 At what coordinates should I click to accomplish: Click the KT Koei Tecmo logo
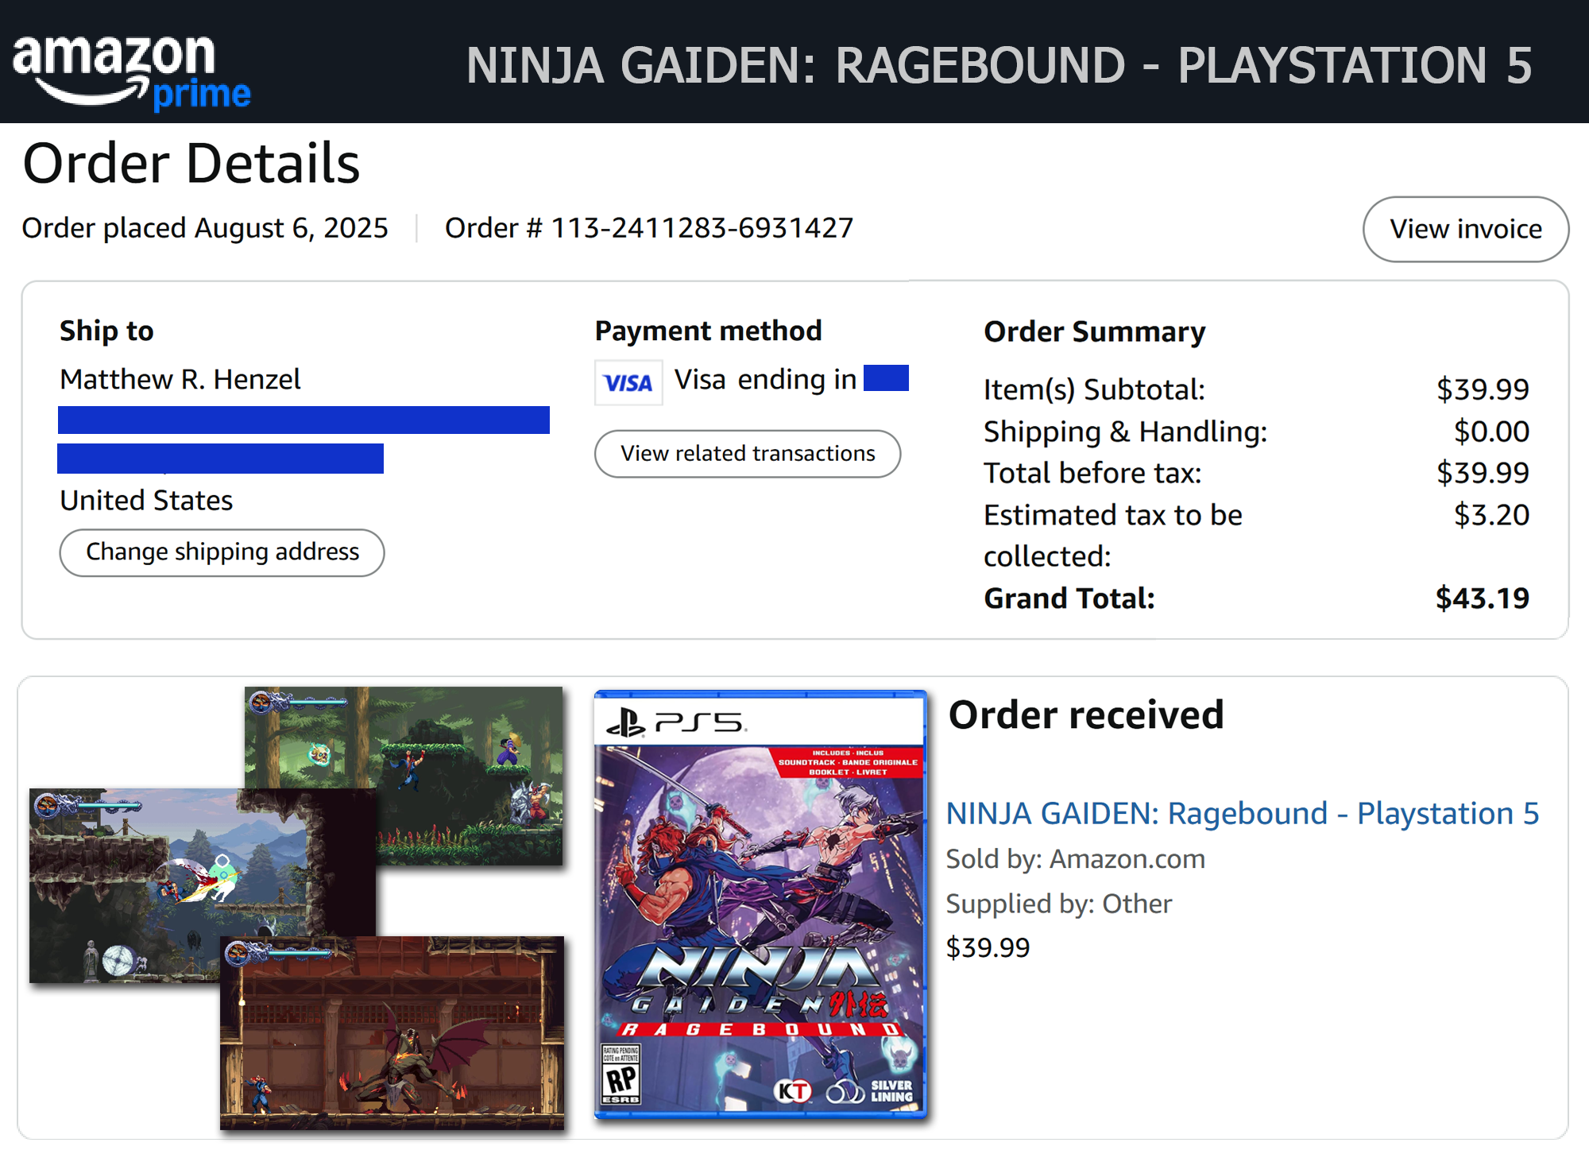[x=792, y=1091]
